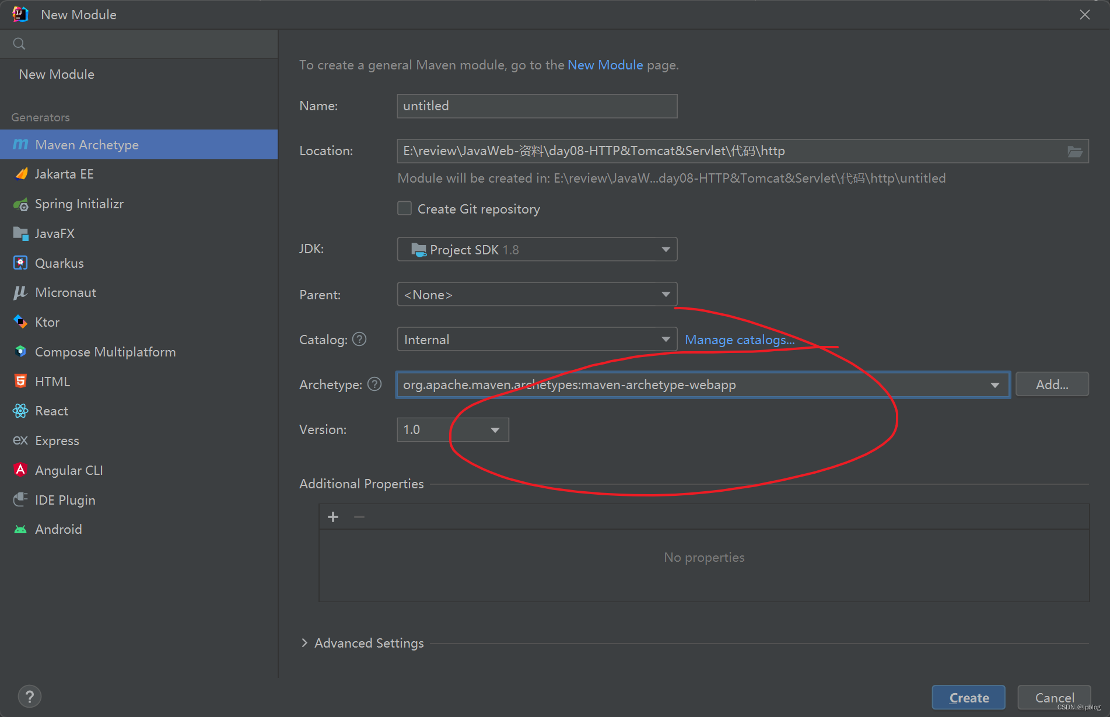The image size is (1110, 717).
Task: Click the JavaFX folder icon
Action: tap(20, 233)
